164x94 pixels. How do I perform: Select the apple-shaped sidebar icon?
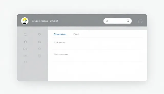click(x=39, y=49)
